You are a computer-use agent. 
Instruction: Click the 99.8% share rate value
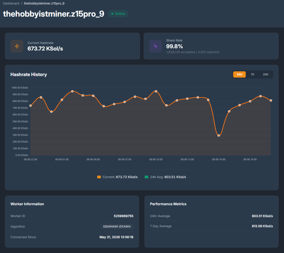(174, 46)
